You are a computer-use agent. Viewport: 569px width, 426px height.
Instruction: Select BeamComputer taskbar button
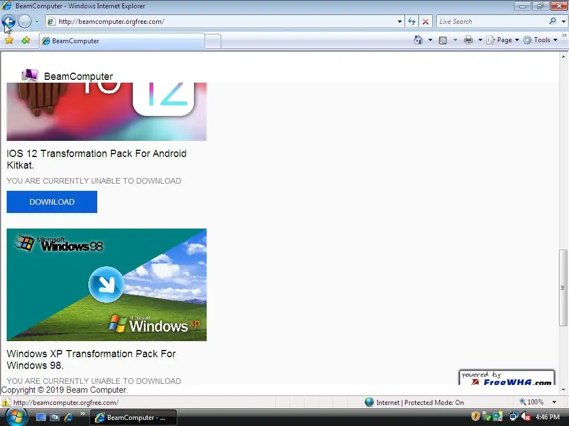(x=133, y=417)
